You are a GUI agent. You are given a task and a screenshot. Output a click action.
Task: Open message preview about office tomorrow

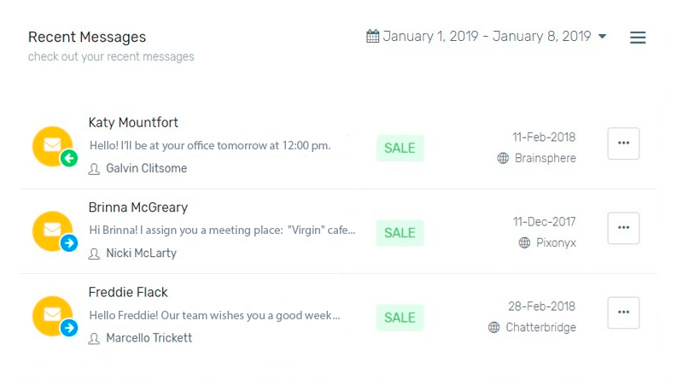(209, 145)
